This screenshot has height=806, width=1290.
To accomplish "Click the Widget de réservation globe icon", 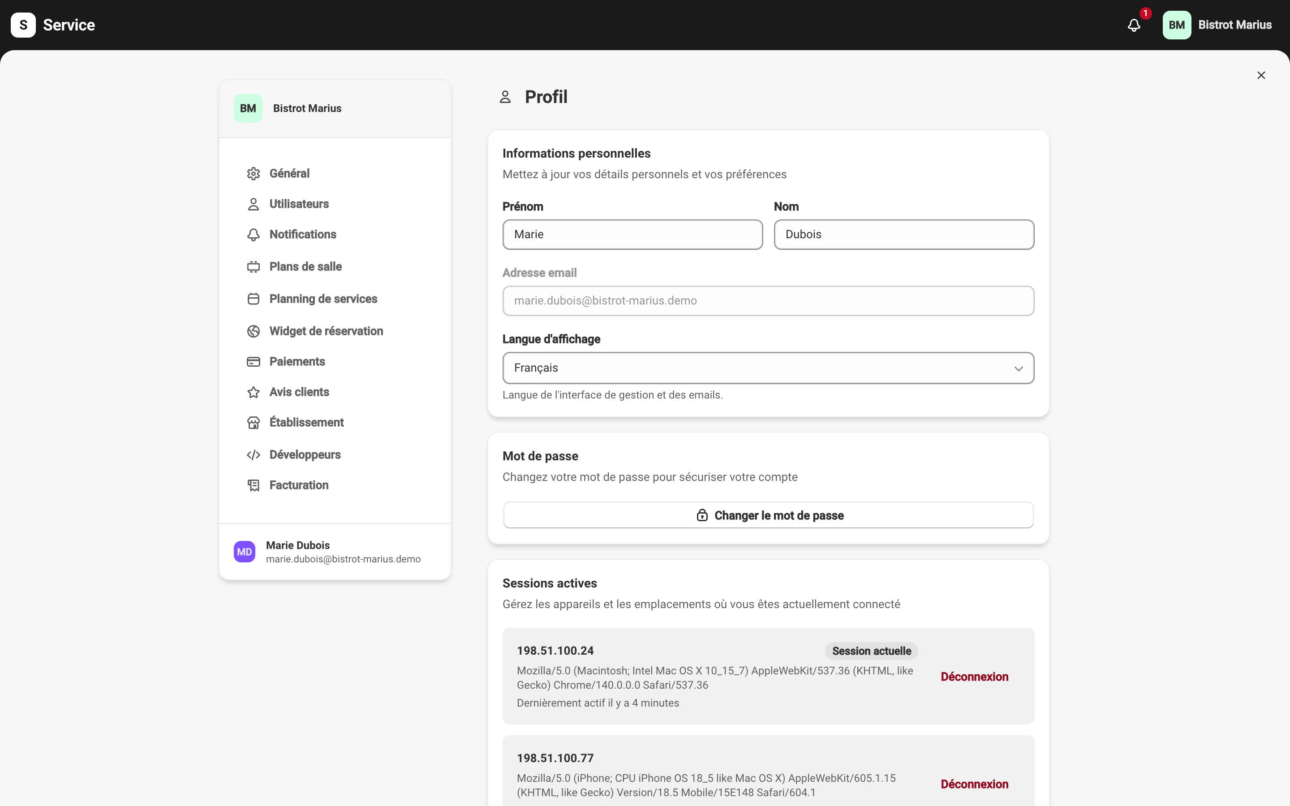I will [253, 331].
